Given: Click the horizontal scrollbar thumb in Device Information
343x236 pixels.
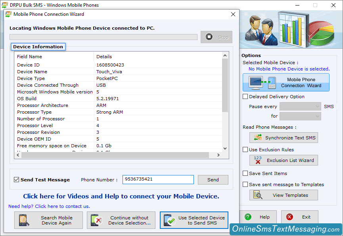Looking at the screenshot, I should 115,155.
